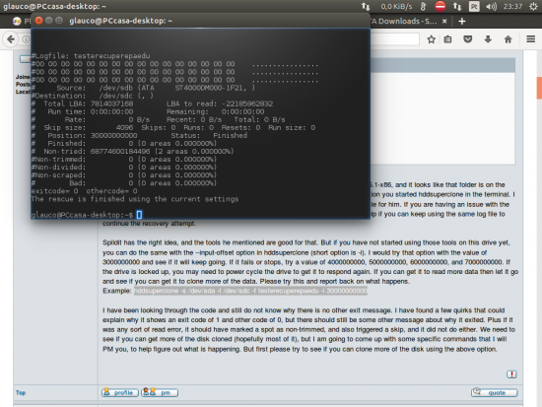Screen dimensions: 542x407
Task: Click the red report post icon
Action: pyautogui.click(x=511, y=374)
